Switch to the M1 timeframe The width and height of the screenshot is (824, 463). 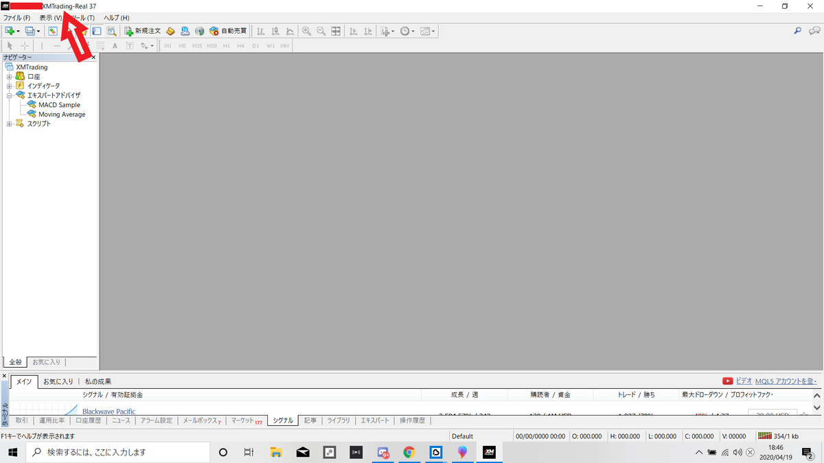coord(168,46)
